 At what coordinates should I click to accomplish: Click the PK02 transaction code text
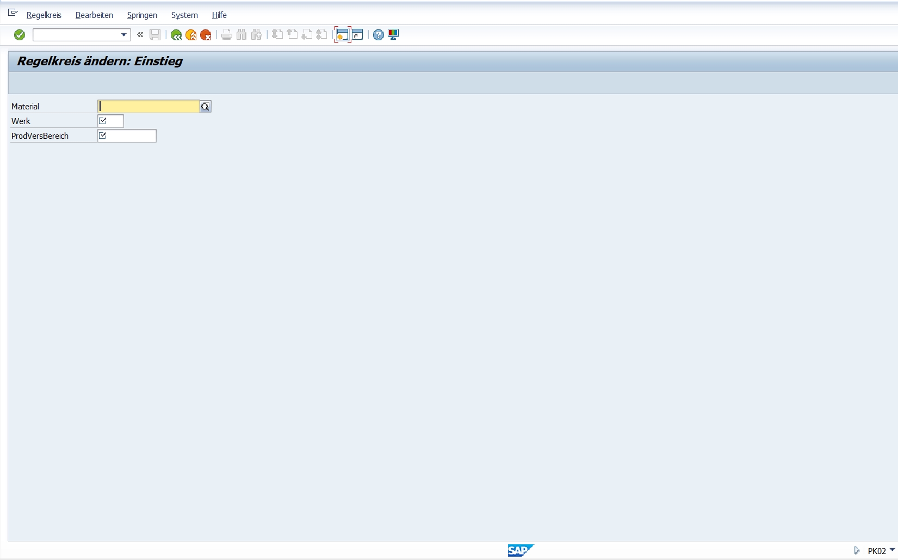pos(877,551)
